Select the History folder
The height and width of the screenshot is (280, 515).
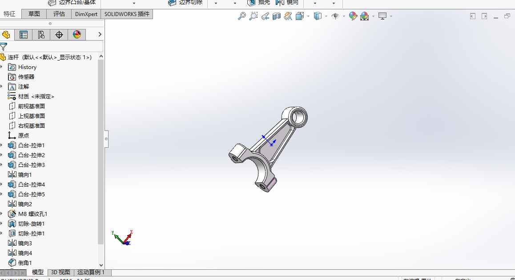point(22,67)
